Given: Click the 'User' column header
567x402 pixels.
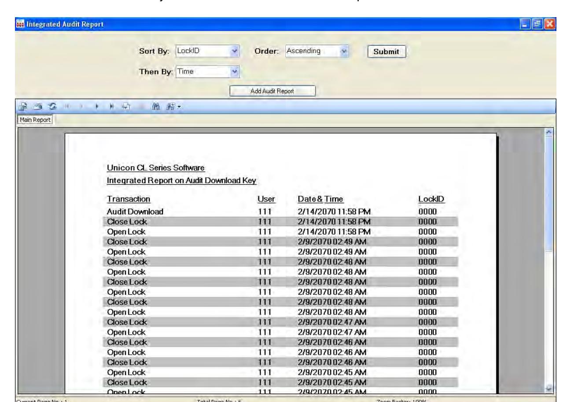Looking at the screenshot, I should pos(266,199).
